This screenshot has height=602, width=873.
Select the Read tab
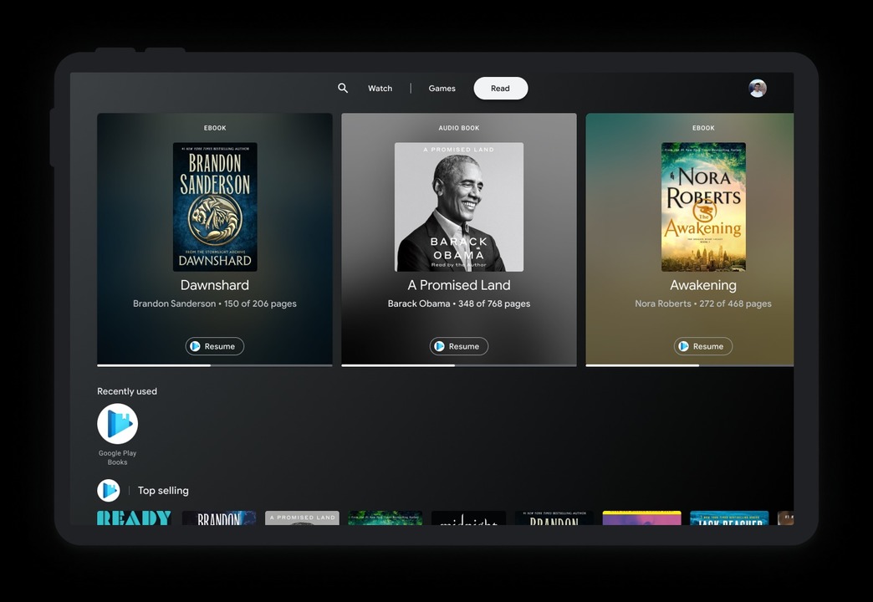click(501, 88)
